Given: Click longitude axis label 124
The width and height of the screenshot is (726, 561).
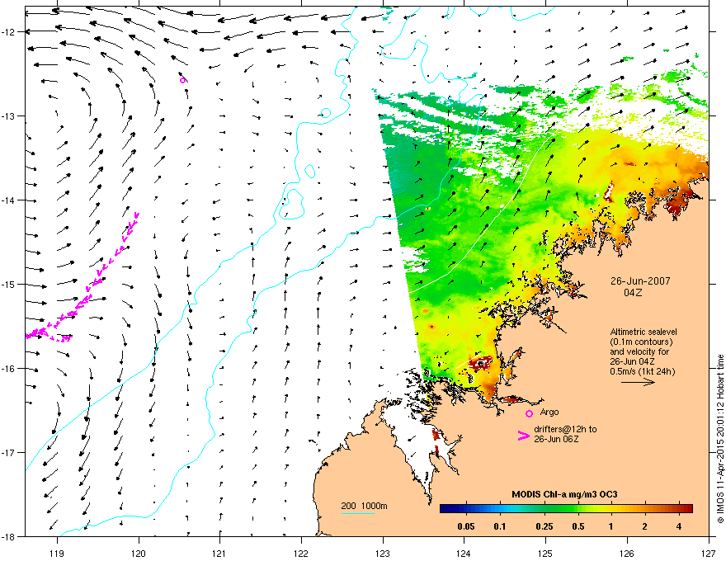Looking at the screenshot, I should pos(464,553).
